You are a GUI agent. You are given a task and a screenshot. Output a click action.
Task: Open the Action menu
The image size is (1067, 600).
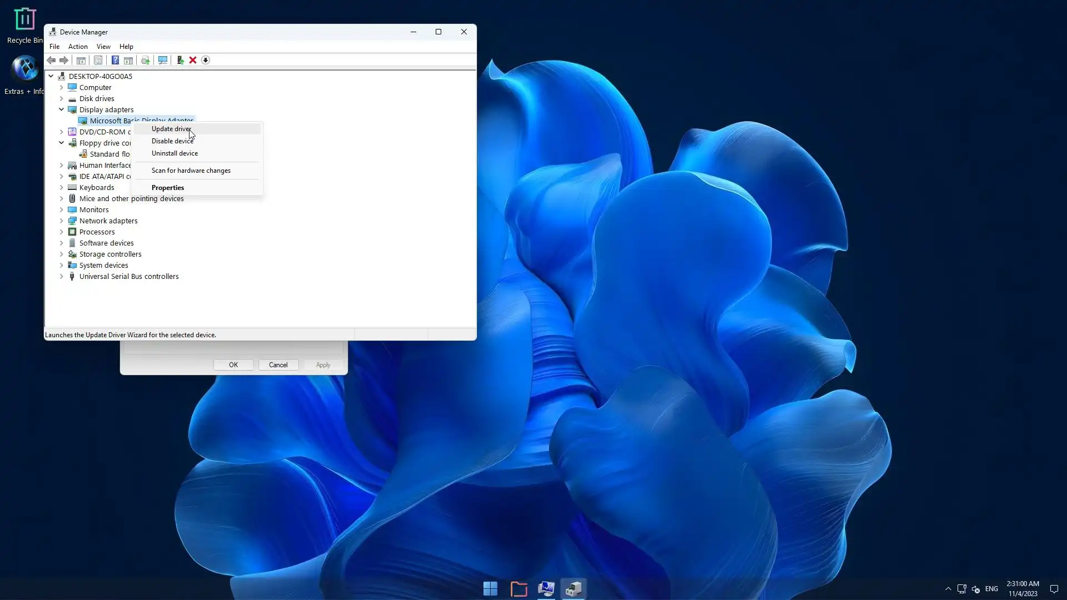(78, 47)
